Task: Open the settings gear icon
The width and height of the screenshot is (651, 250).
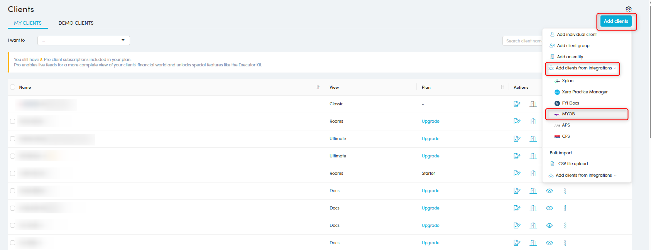Action: (x=628, y=9)
